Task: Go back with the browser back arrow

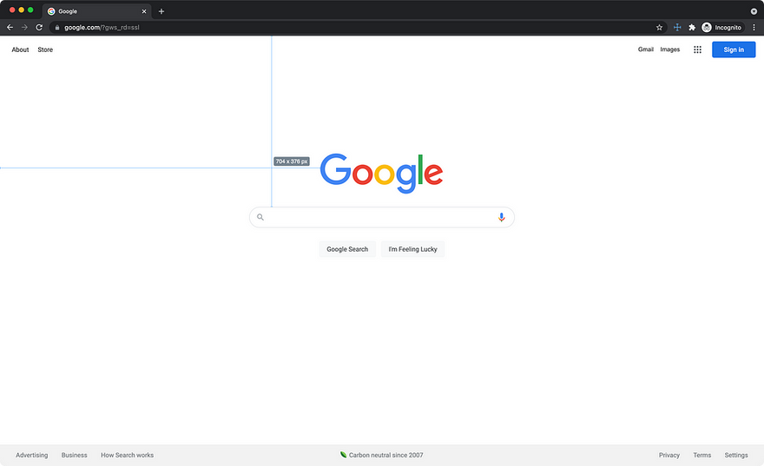Action: click(10, 27)
